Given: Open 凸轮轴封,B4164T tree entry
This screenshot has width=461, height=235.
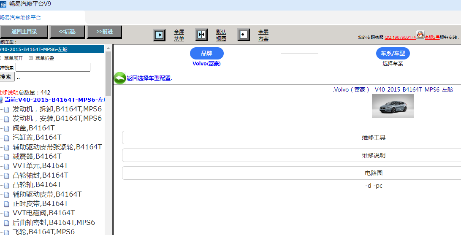Looking at the screenshot, I should coord(40,176).
